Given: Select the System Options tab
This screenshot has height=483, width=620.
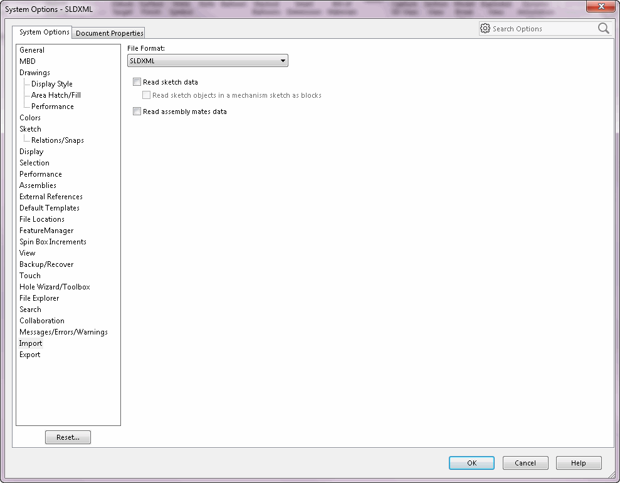Looking at the screenshot, I should (44, 32).
